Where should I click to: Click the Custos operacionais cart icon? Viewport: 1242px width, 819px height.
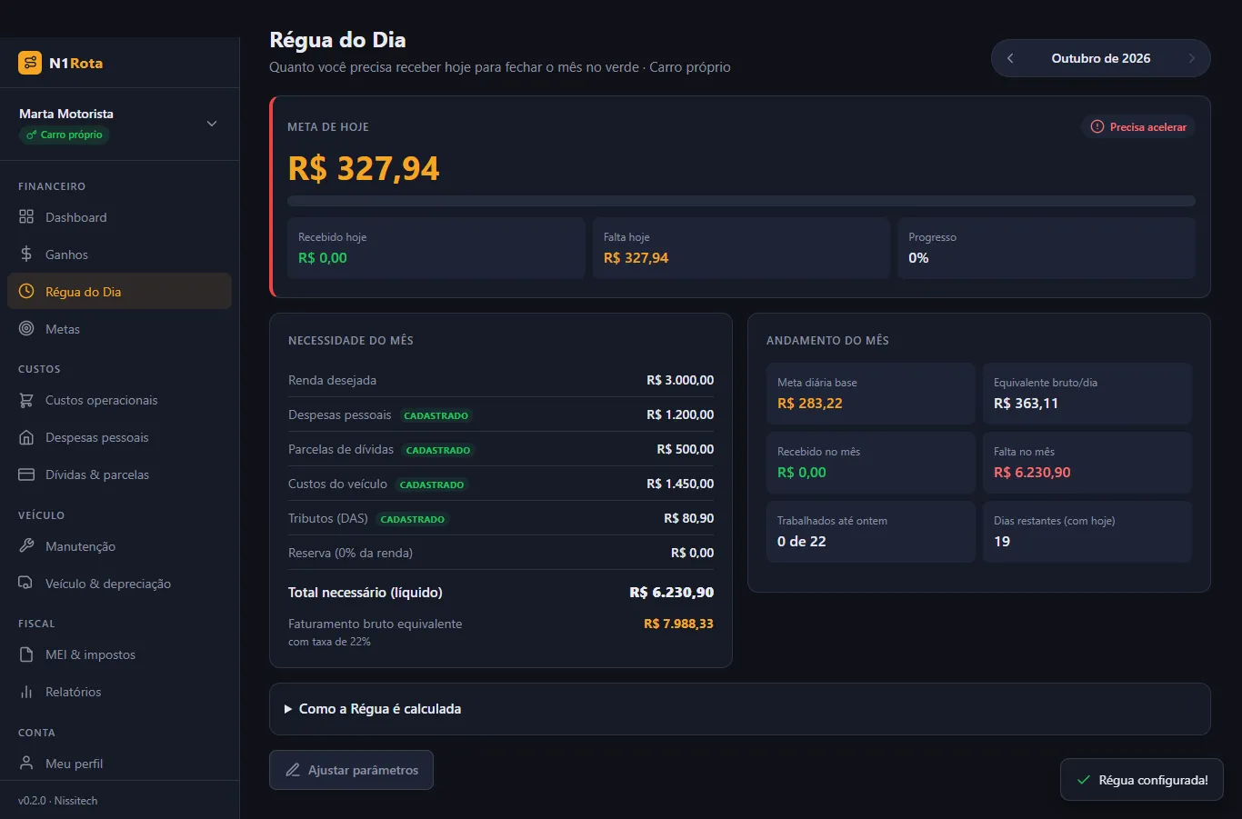click(26, 400)
